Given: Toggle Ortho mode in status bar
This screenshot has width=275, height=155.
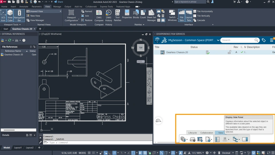Looking at the screenshot, I should coord(110,153).
